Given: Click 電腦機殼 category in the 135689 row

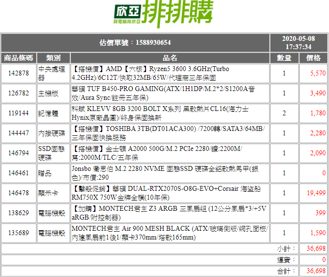Looking at the screenshot, I should click(54, 233).
